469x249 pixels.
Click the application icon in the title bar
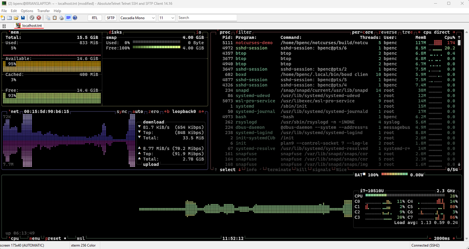point(4,3)
